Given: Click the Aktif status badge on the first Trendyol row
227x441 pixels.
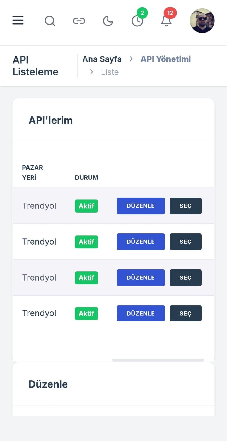Looking at the screenshot, I should 86,206.
